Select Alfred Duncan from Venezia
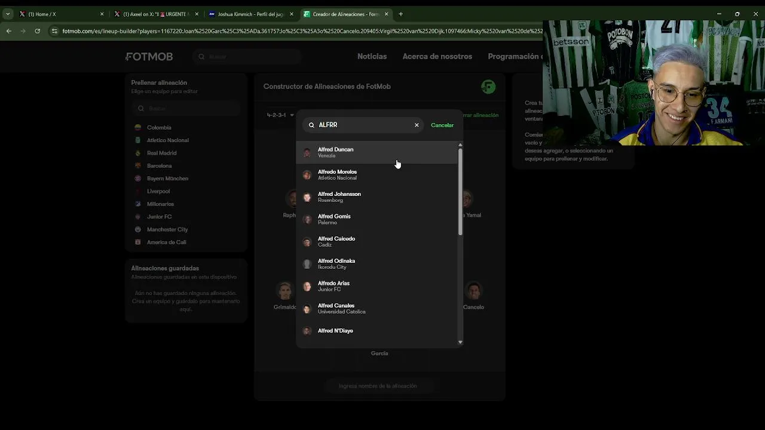Image resolution: width=765 pixels, height=430 pixels. click(377, 152)
